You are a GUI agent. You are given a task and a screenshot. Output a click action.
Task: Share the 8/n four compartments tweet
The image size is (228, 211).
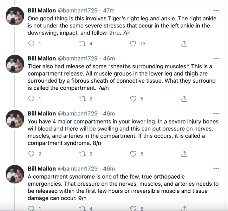point(184,154)
